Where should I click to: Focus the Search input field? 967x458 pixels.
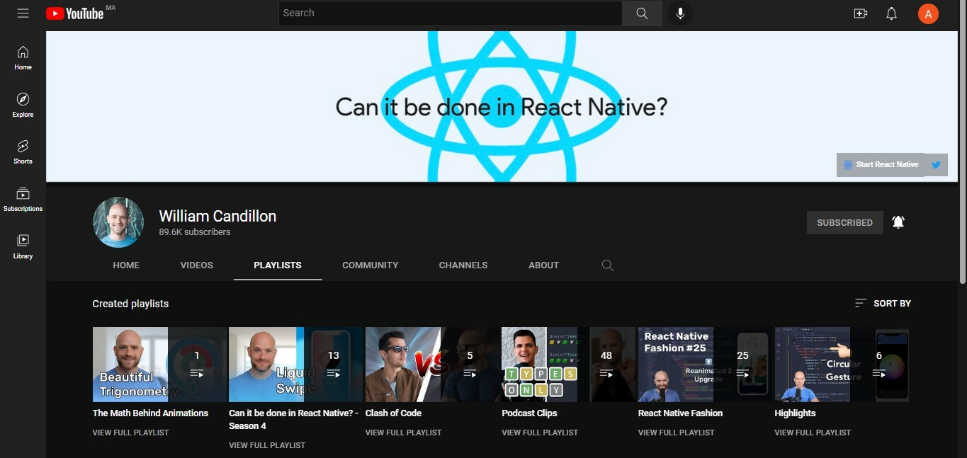coord(450,13)
